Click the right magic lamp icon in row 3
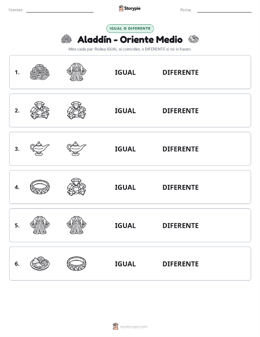The image size is (260, 337). (x=77, y=148)
